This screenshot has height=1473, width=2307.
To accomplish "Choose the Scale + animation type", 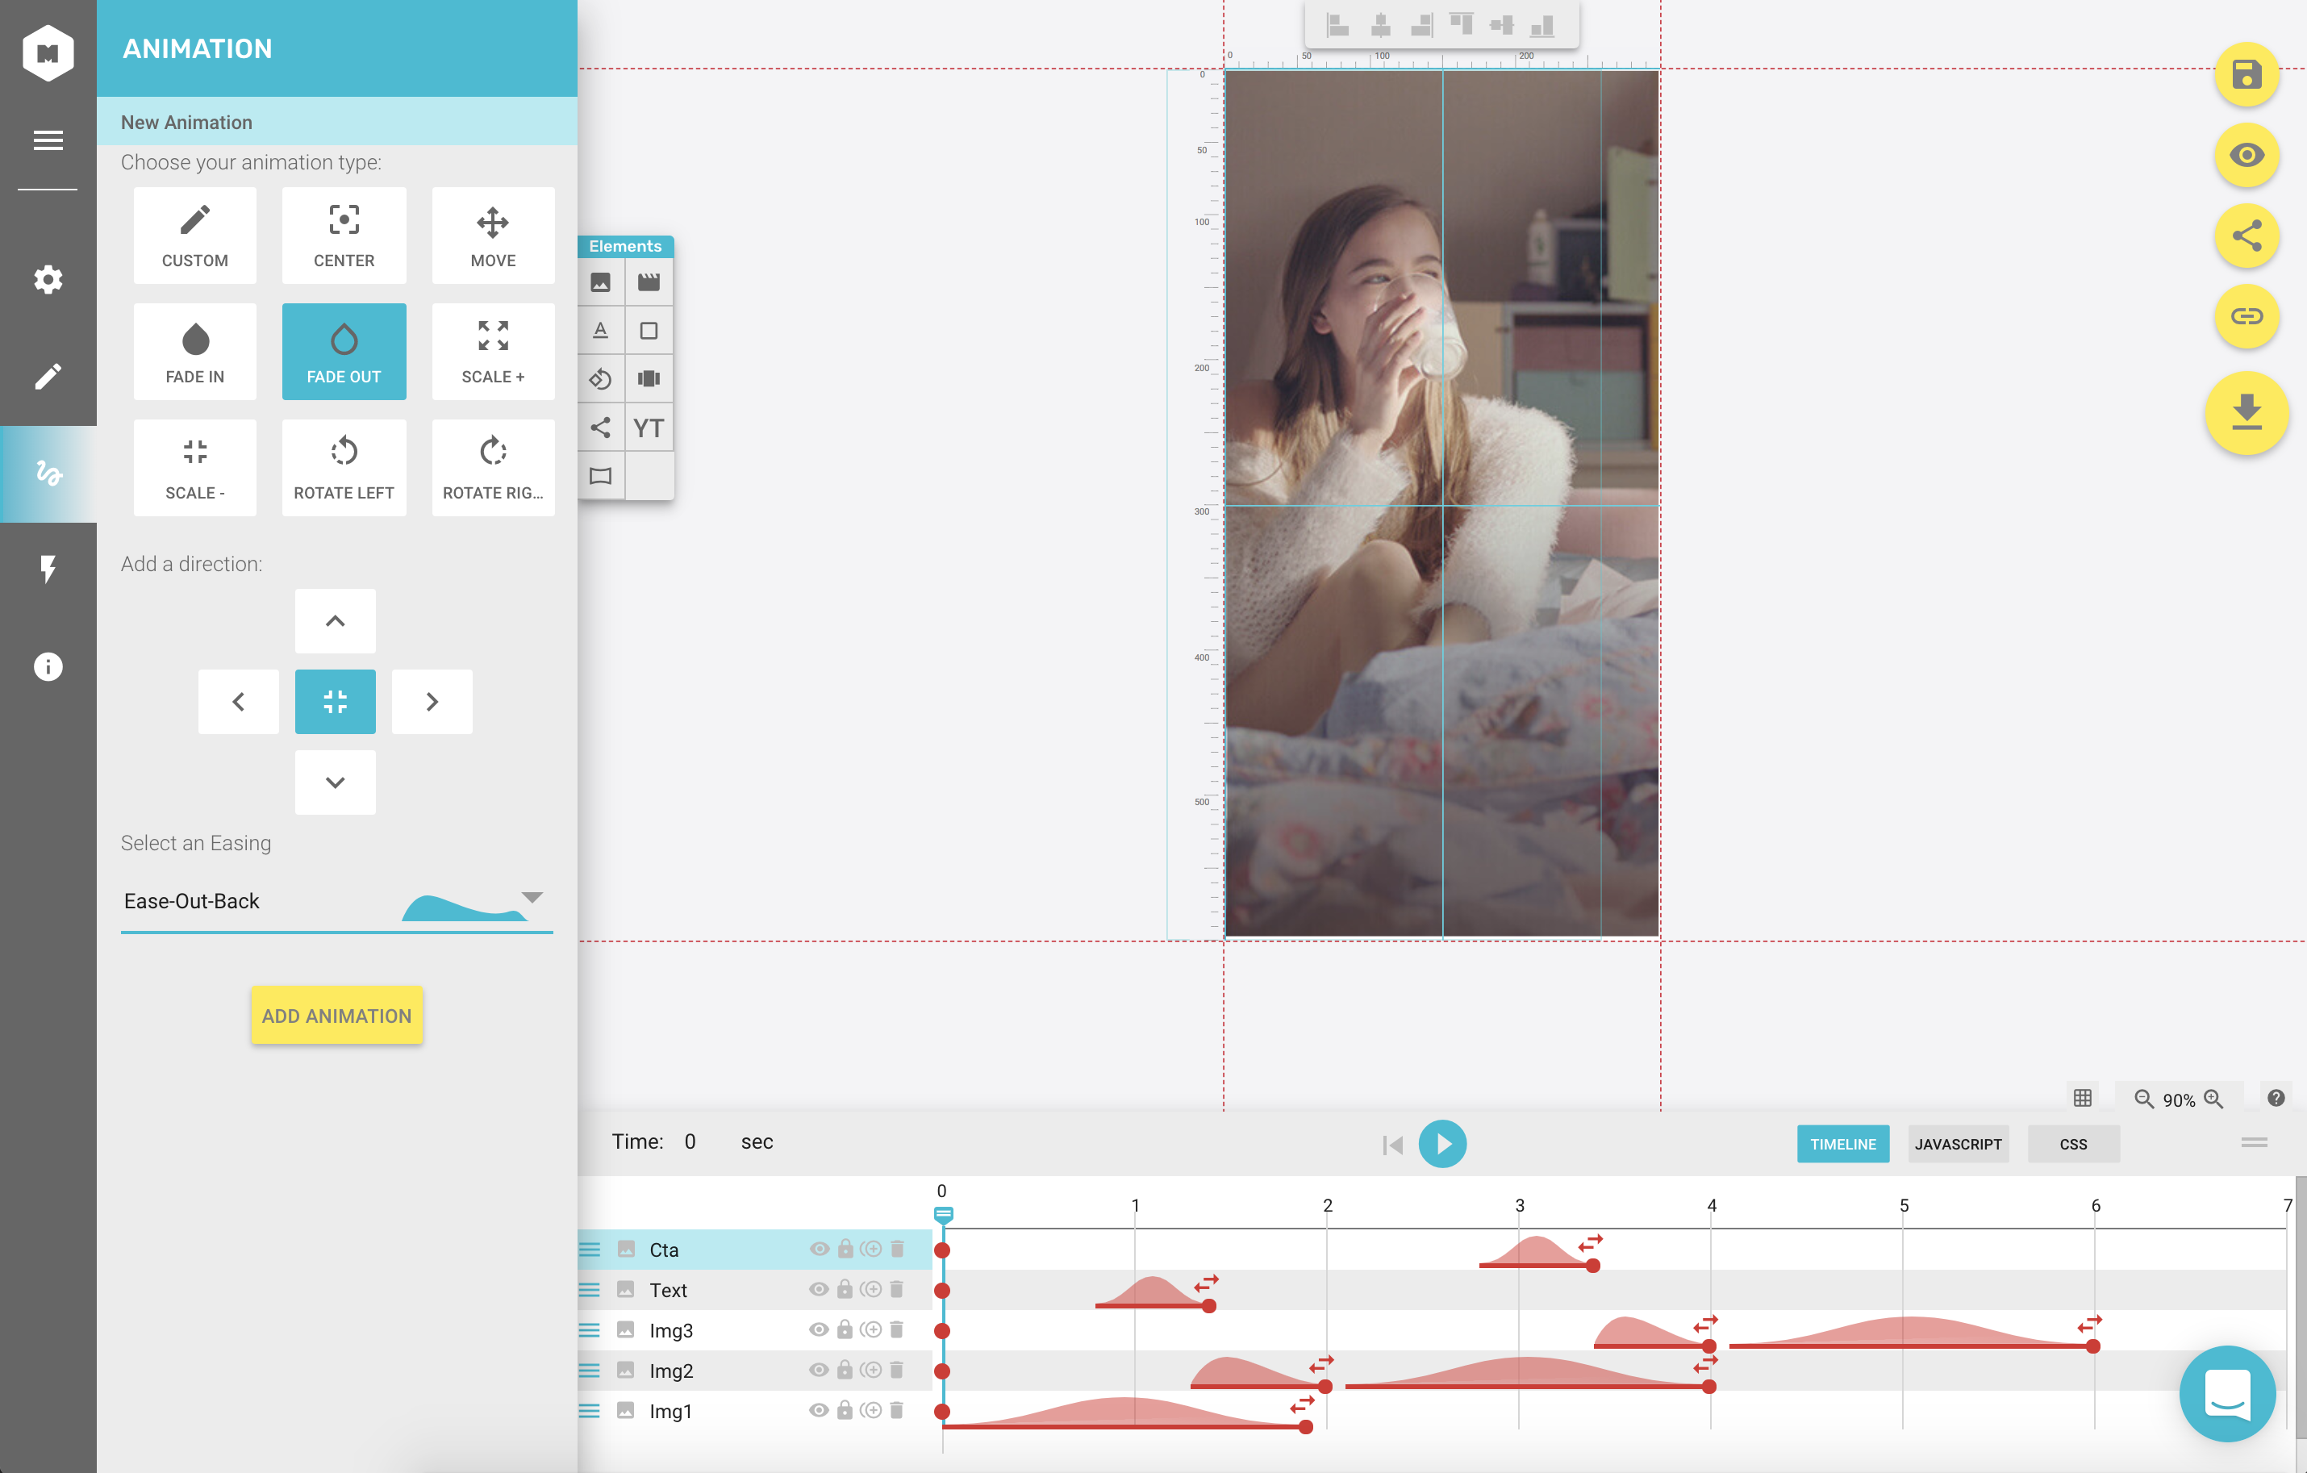I will point(492,352).
